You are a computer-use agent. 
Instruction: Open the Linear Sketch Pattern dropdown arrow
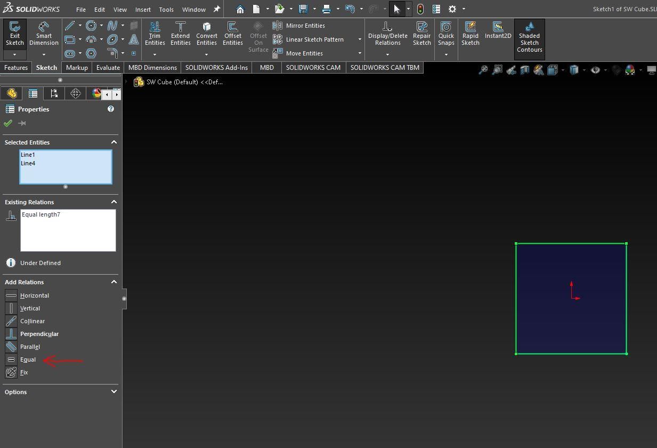pyautogui.click(x=360, y=39)
